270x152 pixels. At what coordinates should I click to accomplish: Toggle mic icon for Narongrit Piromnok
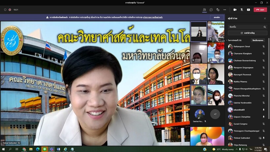[x=263, y=75]
